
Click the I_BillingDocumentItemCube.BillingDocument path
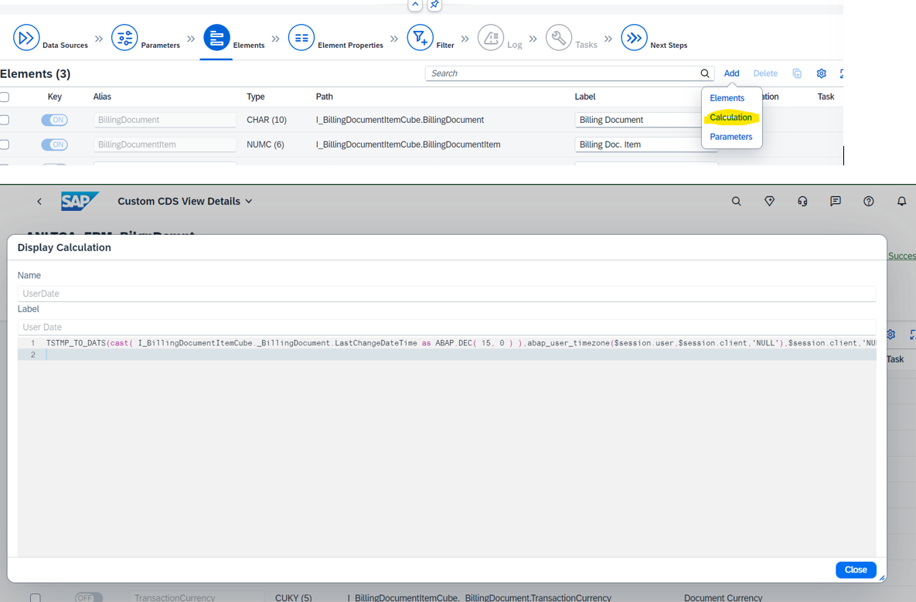click(x=400, y=120)
